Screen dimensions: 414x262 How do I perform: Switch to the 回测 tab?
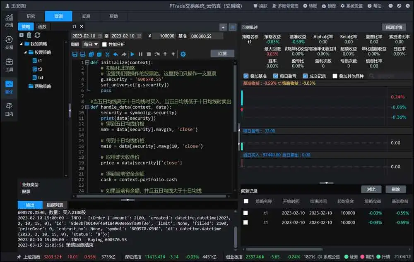point(59,16)
